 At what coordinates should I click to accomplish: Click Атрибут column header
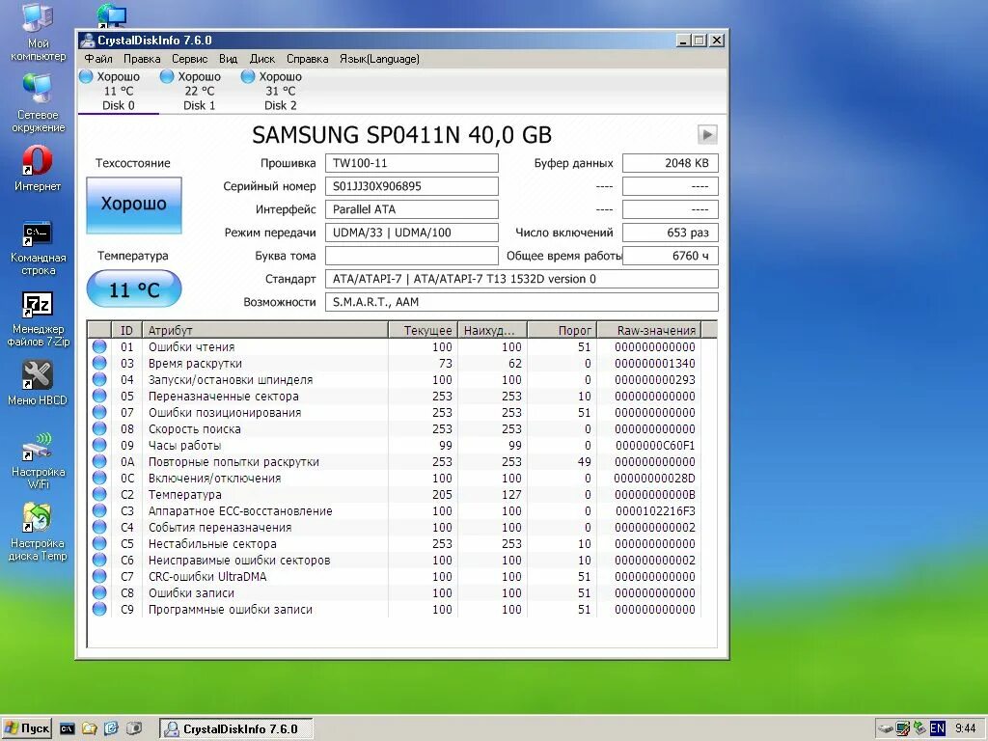[264, 330]
